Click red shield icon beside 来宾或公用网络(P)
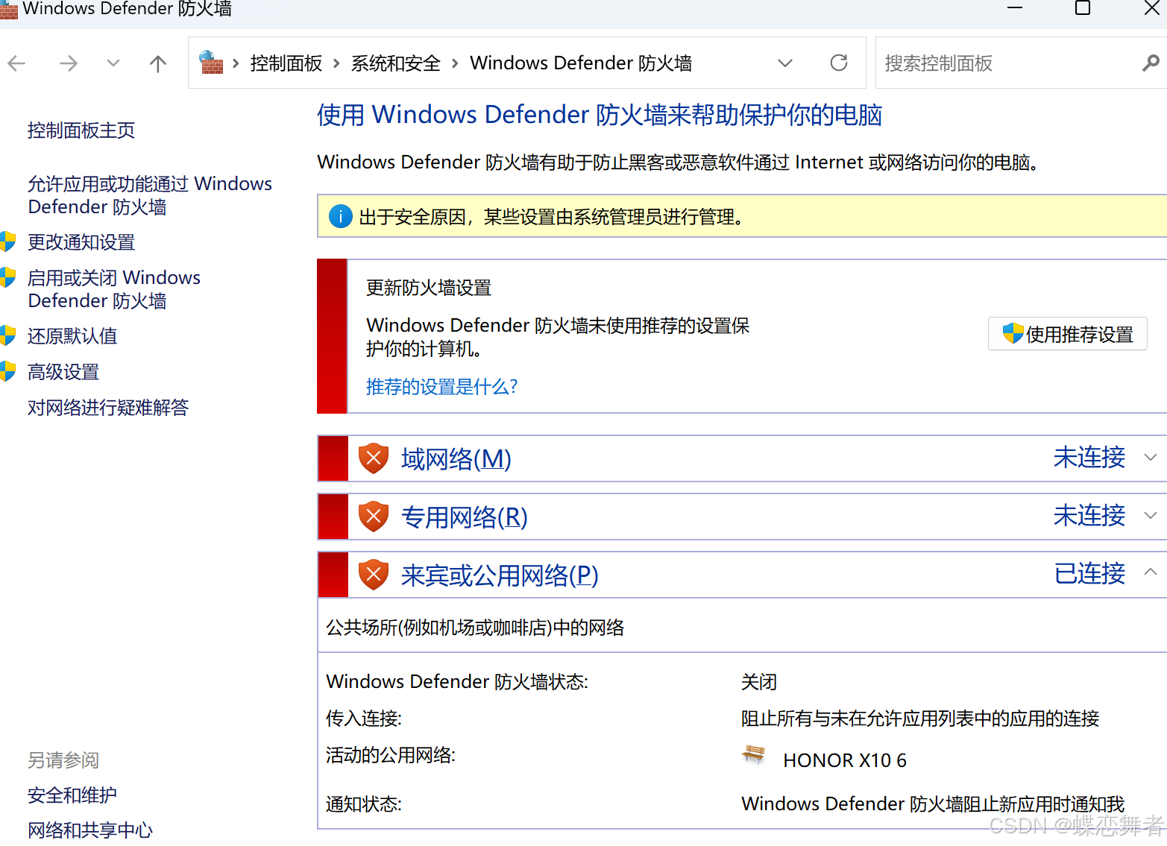The image size is (1167, 846). point(373,575)
